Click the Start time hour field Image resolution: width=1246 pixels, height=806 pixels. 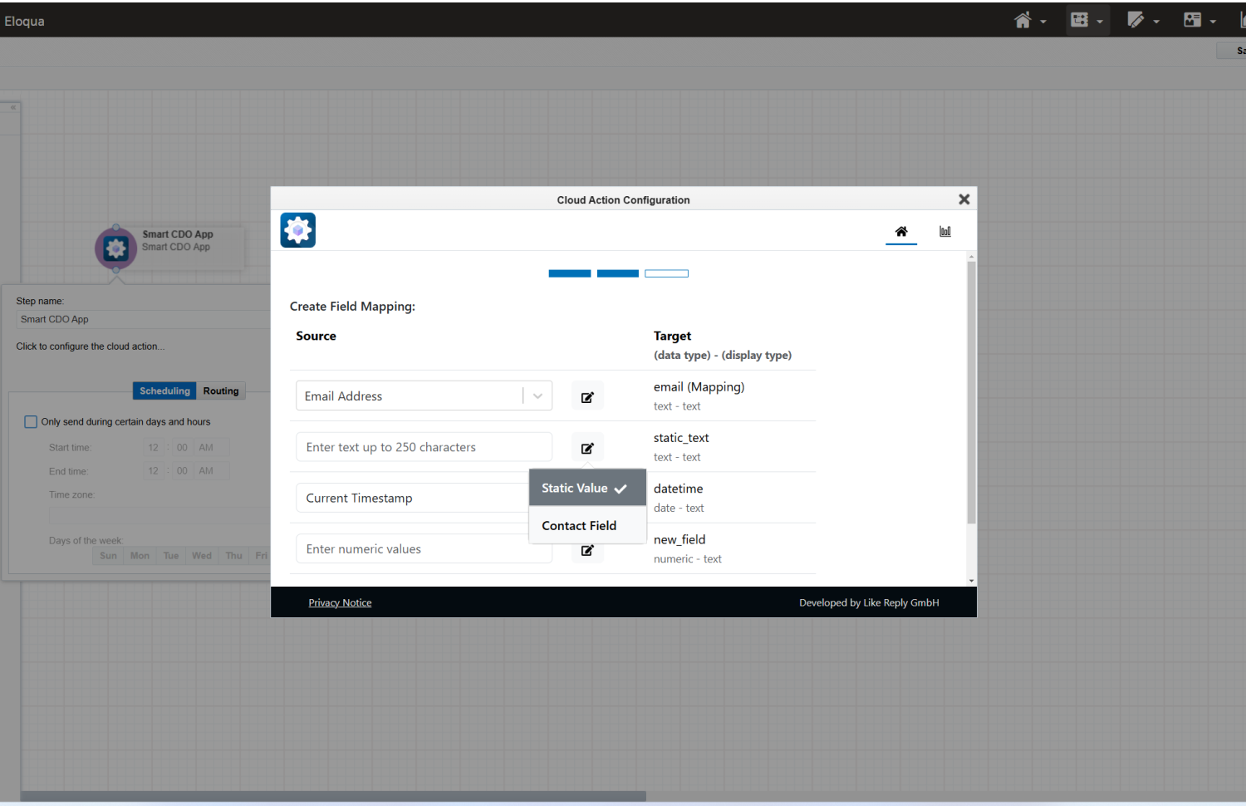154,448
